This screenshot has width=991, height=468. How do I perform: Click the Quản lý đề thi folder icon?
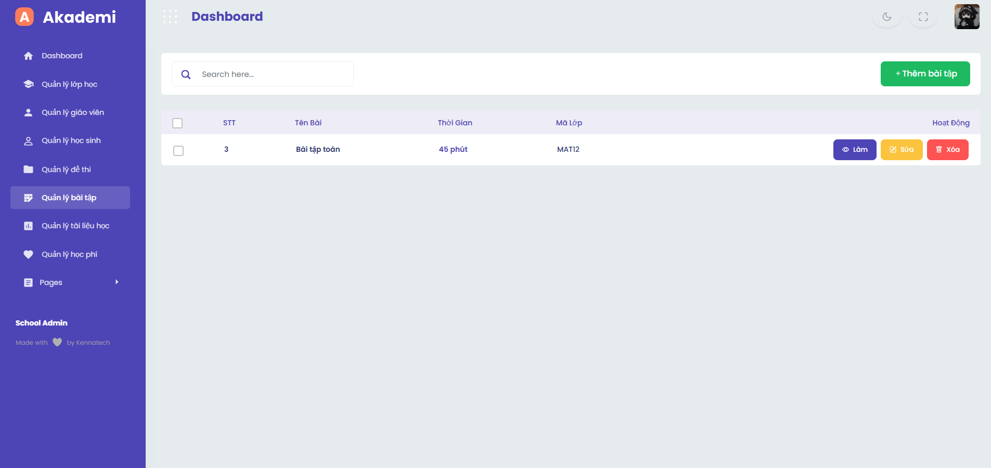coord(29,170)
